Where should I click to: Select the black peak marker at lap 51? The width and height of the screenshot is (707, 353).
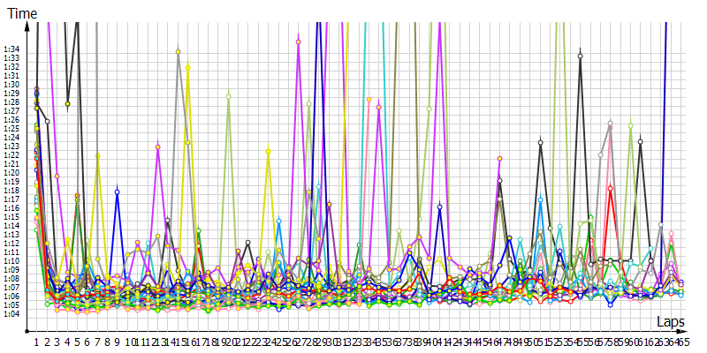tap(540, 141)
